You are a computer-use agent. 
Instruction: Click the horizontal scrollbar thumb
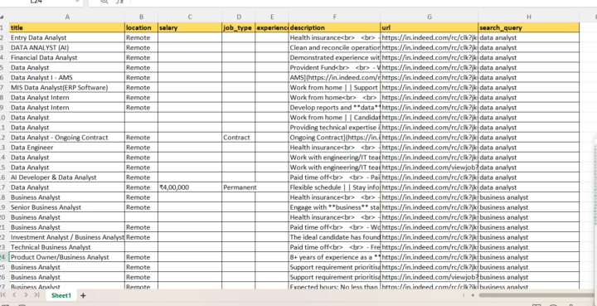click(537, 295)
